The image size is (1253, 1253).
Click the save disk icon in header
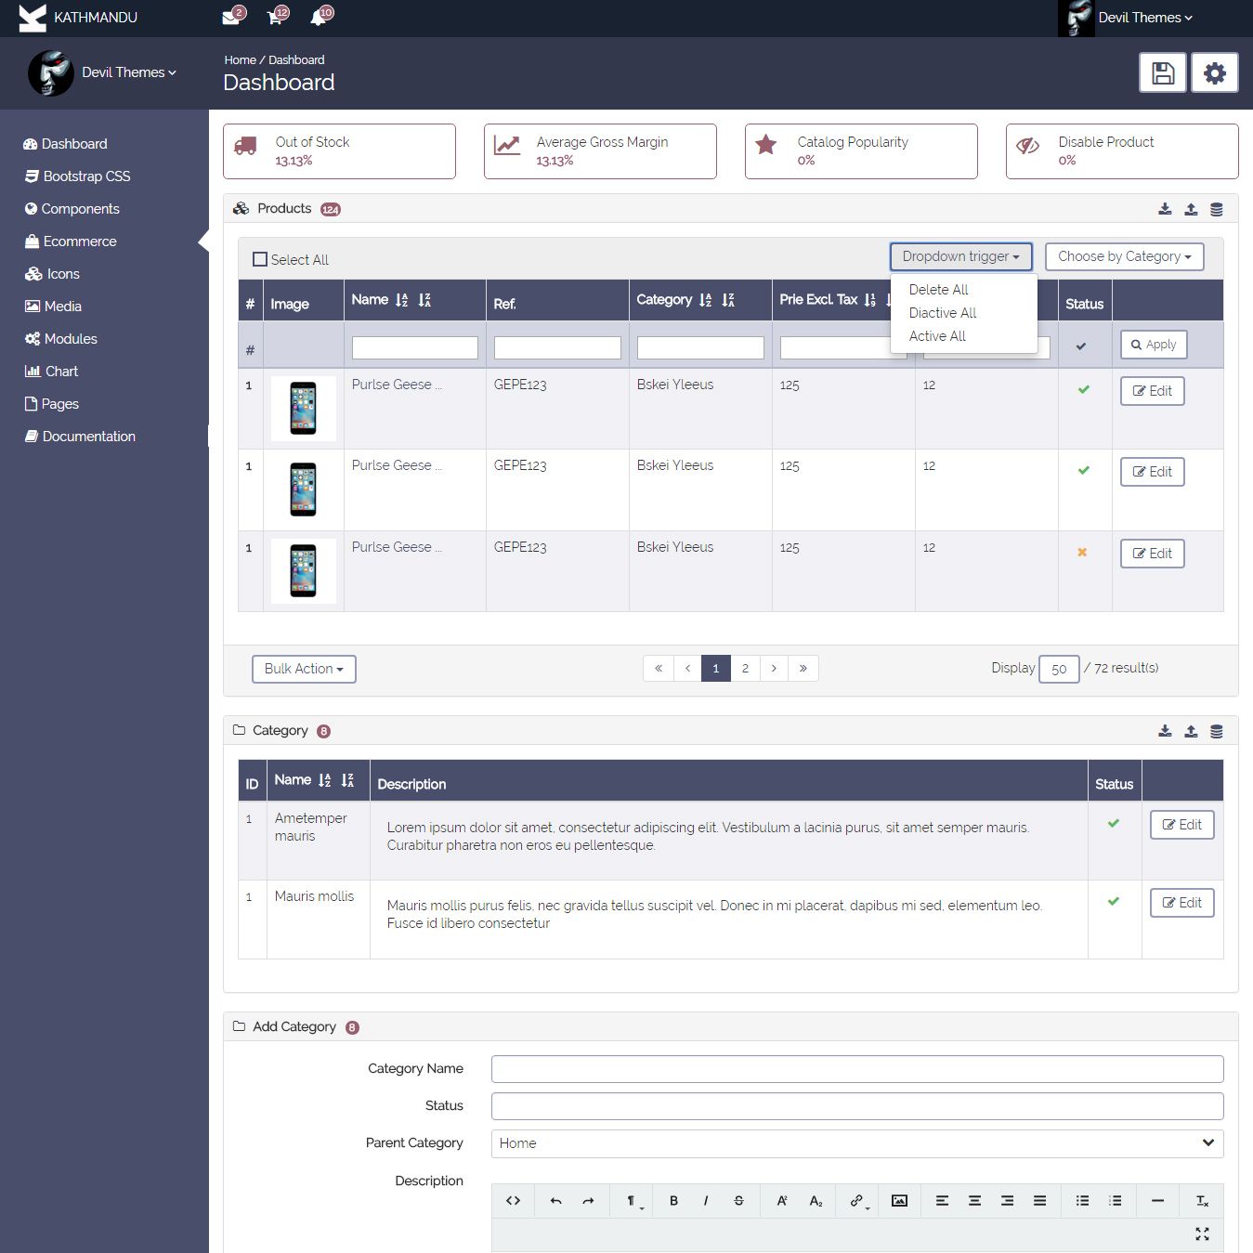tap(1162, 73)
